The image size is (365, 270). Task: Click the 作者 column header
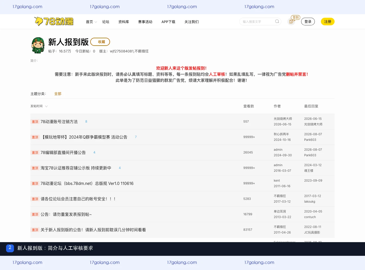(277, 106)
